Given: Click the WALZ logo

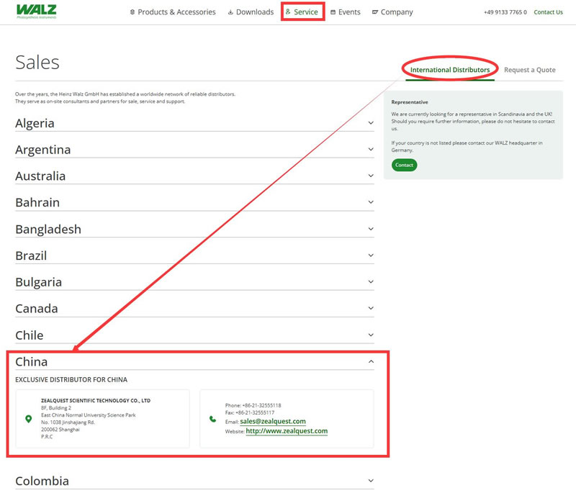Looking at the screenshot, I should (35, 12).
